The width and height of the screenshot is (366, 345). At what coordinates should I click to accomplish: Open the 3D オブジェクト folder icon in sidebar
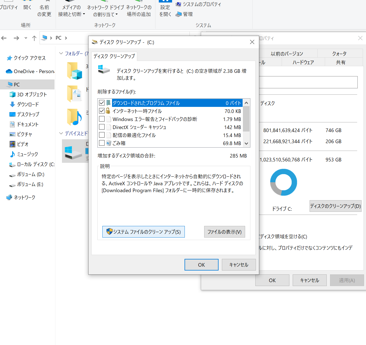[12, 94]
